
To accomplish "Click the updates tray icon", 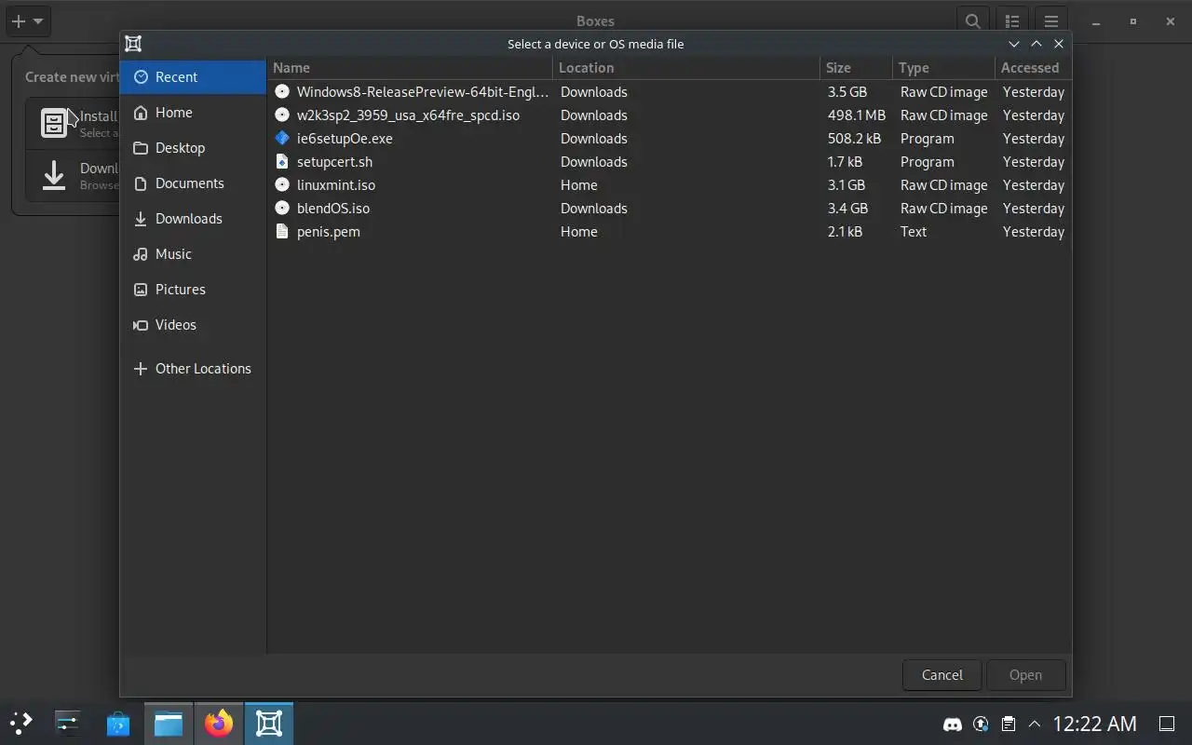I will [981, 724].
